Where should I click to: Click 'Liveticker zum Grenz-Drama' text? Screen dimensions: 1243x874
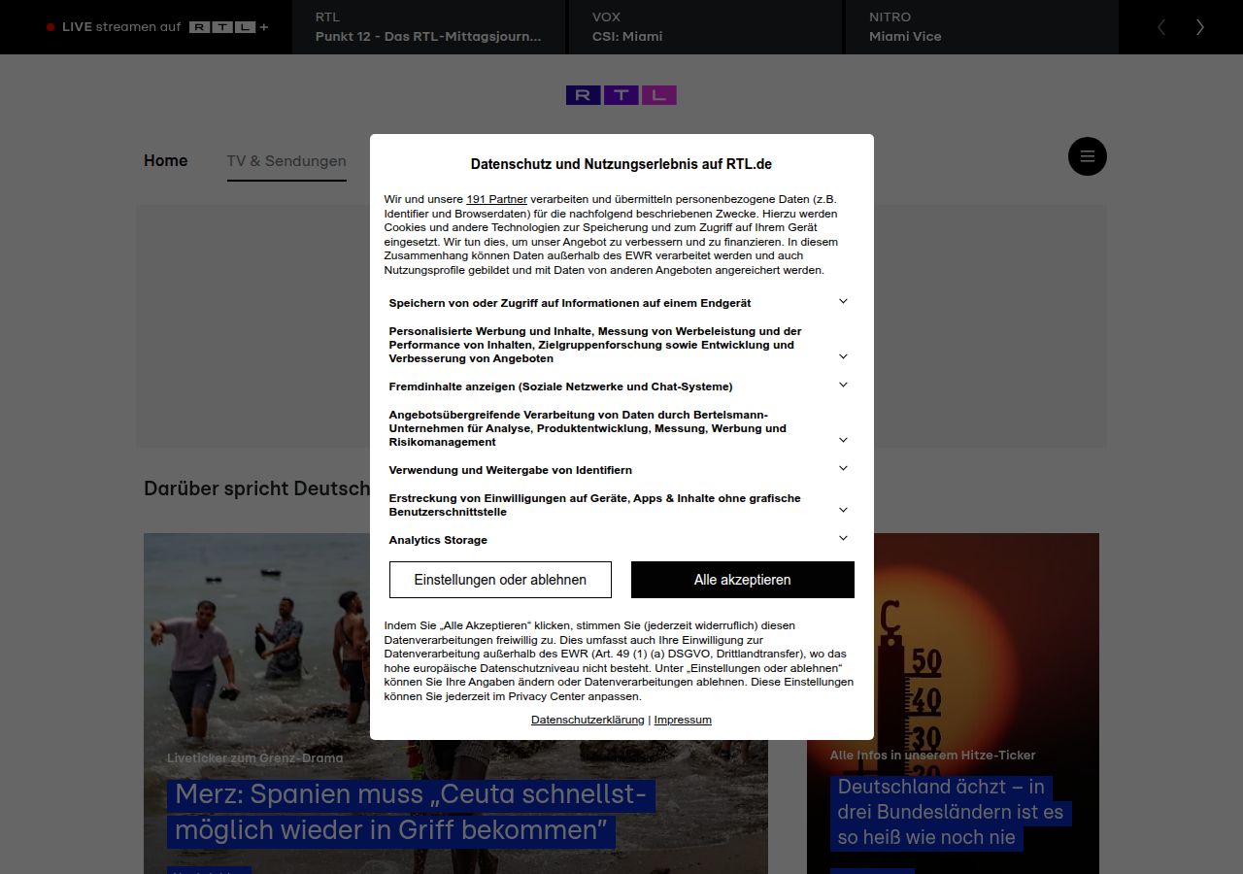click(x=255, y=758)
